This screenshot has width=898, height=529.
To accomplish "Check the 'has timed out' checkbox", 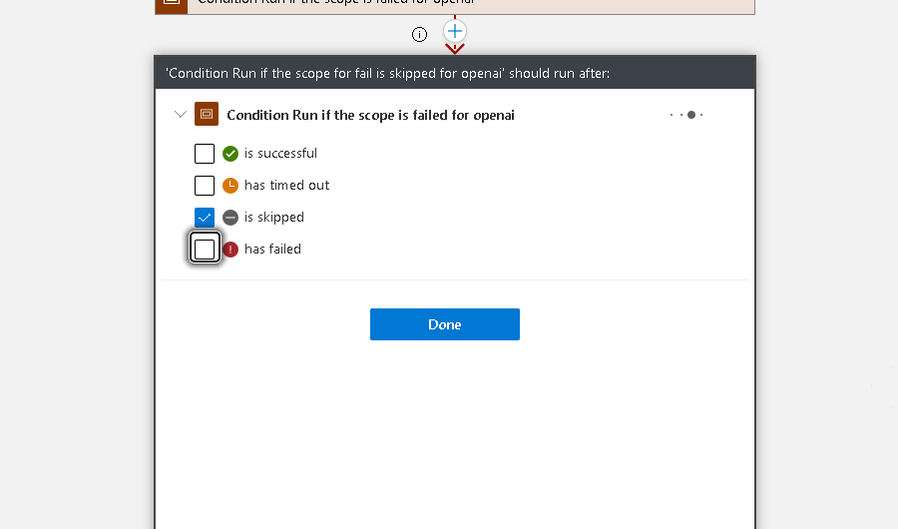I will pyautogui.click(x=205, y=186).
